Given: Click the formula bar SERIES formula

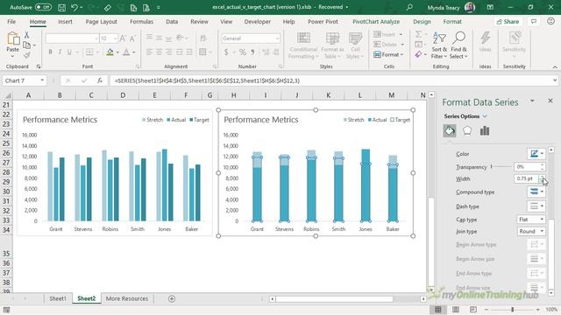Looking at the screenshot, I should click(207, 80).
